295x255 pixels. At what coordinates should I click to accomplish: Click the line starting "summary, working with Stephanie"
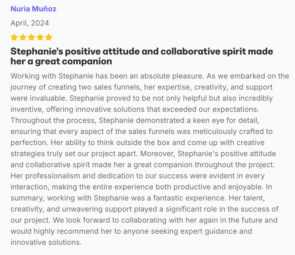click(x=138, y=198)
